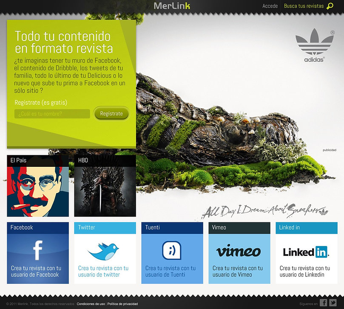Click Crea tu revista con Linkedin text
Image resolution: width=344 pixels, height=309 pixels.
(x=305, y=271)
